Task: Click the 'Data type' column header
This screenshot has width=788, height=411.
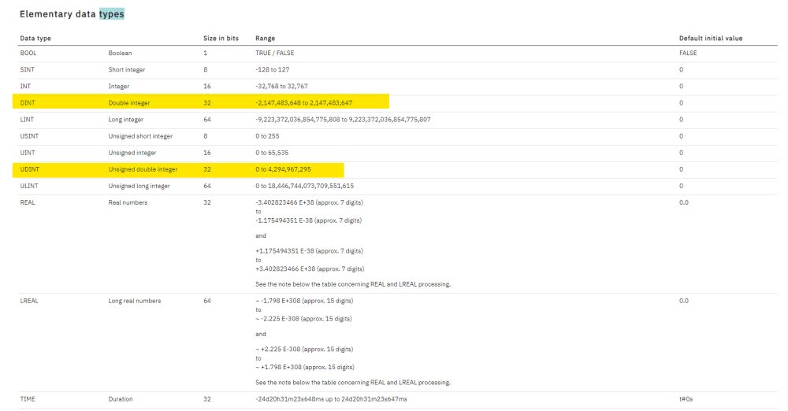Action: (35, 38)
